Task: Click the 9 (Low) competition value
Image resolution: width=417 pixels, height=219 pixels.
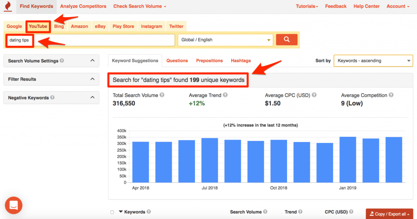Action: 352,103
